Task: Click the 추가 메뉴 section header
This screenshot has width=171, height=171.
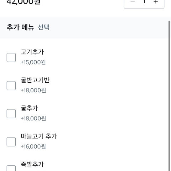Action: tap(20, 27)
